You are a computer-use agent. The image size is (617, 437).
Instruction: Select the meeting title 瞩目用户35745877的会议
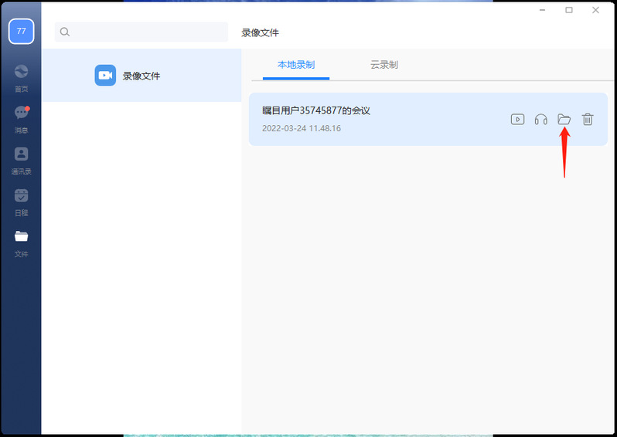point(316,111)
